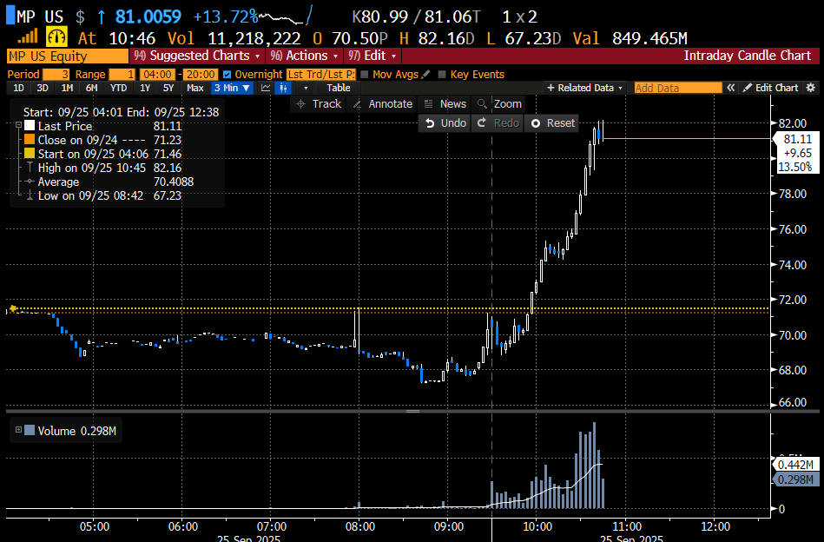Screen dimensions: 824x542
Task: Select the YTD range tab
Action: 118,88
